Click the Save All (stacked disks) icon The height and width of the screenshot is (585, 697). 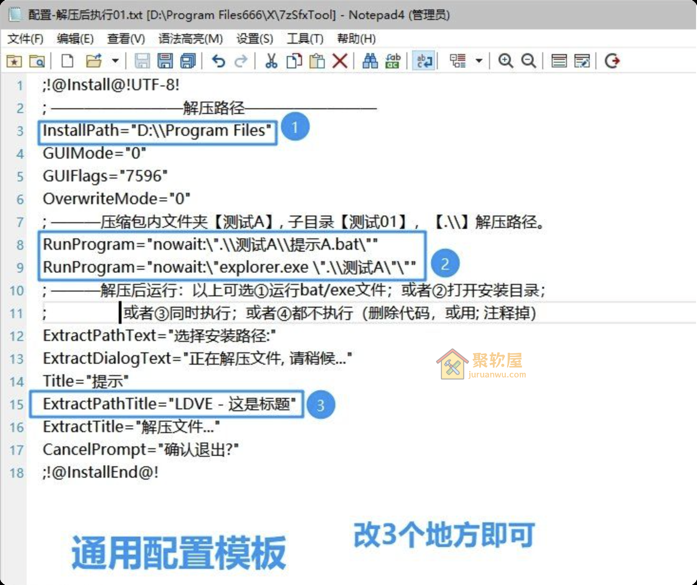click(x=188, y=61)
